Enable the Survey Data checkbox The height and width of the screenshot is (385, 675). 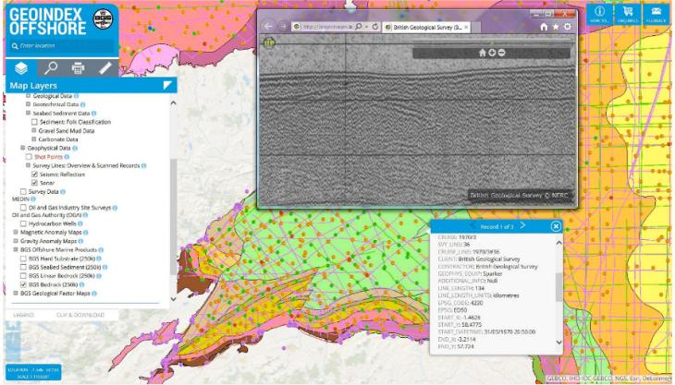pyautogui.click(x=23, y=192)
